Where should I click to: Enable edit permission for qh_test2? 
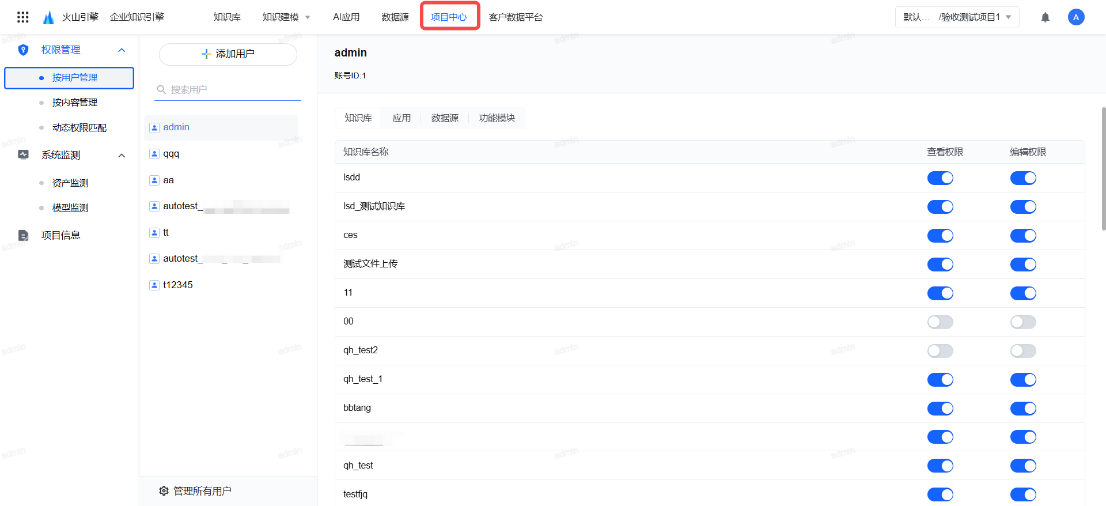click(x=1023, y=351)
